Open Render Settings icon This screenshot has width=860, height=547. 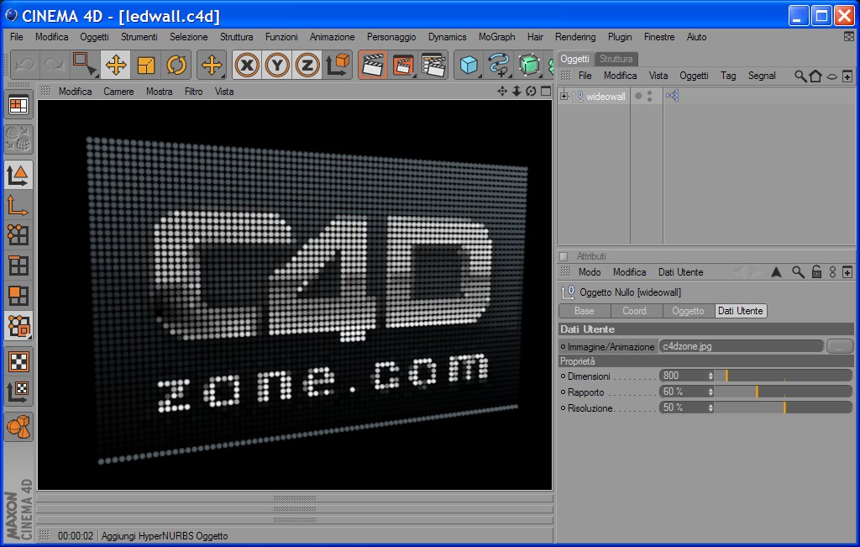coord(434,66)
